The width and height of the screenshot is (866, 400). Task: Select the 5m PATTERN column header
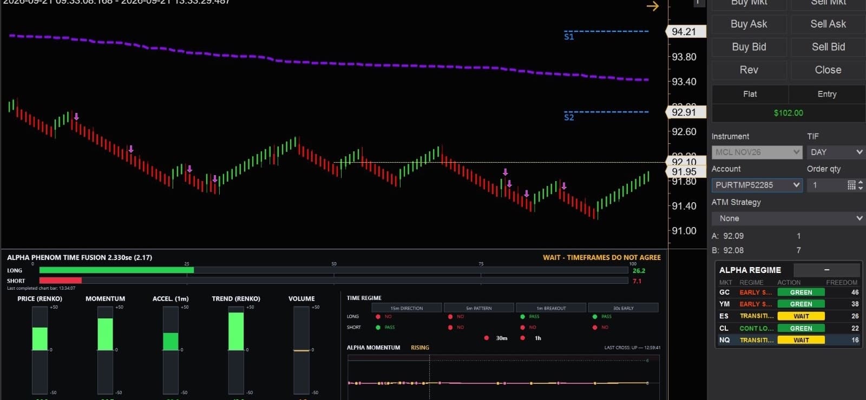[479, 308]
